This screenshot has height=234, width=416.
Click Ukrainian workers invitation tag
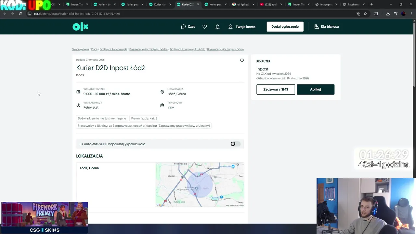(x=144, y=126)
